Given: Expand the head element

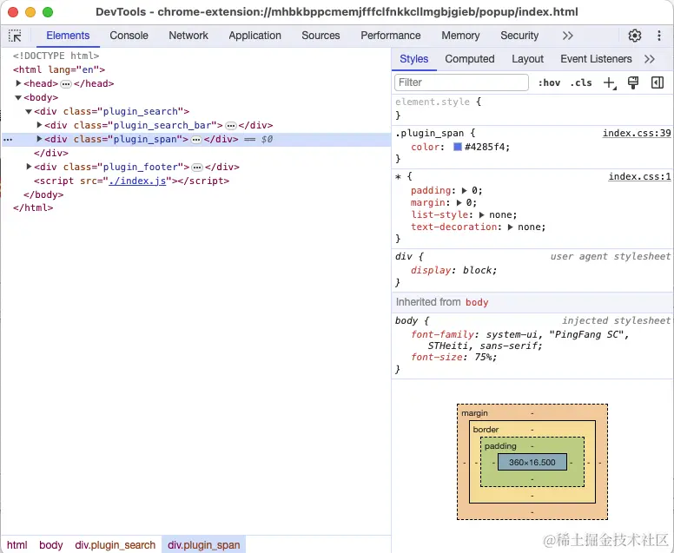Looking at the screenshot, I should point(18,83).
